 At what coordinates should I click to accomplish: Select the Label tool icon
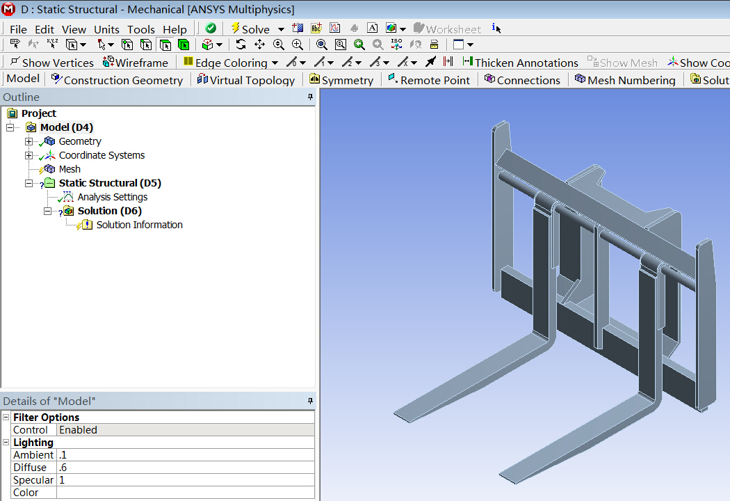pos(15,45)
